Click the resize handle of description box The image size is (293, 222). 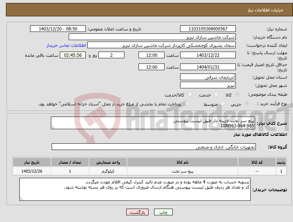point(53,127)
